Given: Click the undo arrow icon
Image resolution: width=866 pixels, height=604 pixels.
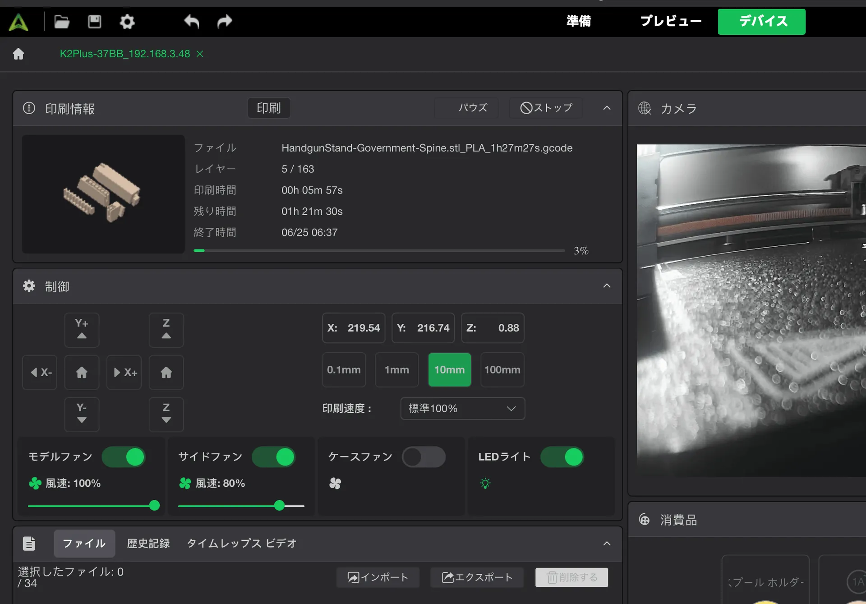Looking at the screenshot, I should pyautogui.click(x=192, y=21).
